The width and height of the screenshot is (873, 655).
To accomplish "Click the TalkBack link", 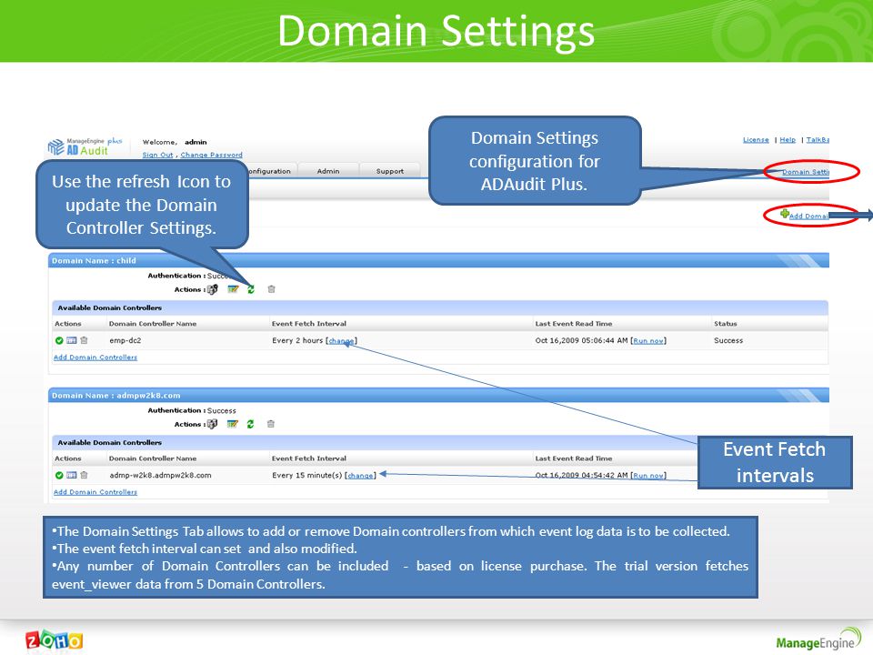I will pyautogui.click(x=818, y=140).
